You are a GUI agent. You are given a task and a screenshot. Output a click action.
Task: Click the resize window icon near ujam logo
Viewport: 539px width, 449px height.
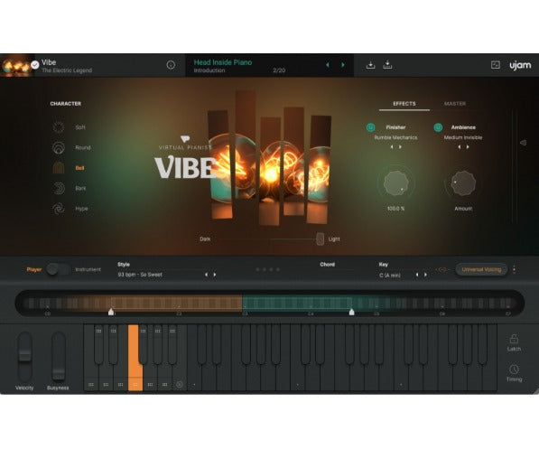496,65
